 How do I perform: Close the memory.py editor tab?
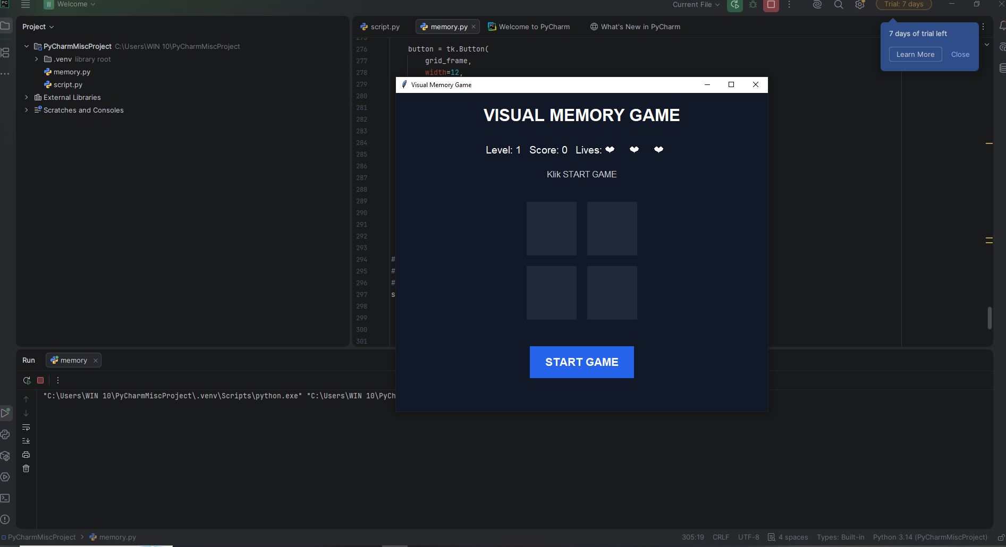pos(474,27)
